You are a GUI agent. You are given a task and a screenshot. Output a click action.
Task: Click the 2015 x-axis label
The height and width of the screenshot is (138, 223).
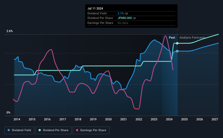click(x=32, y=119)
